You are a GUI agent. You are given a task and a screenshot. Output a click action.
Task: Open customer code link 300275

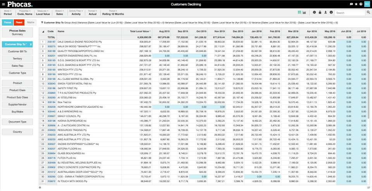(52, 46)
